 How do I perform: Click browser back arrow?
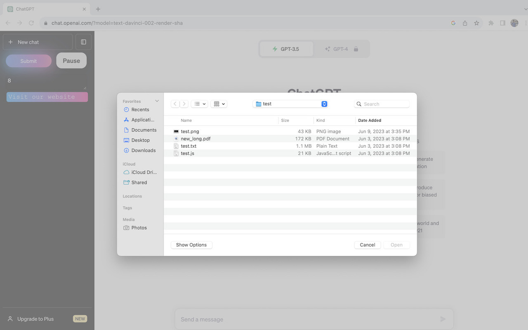coord(8,23)
